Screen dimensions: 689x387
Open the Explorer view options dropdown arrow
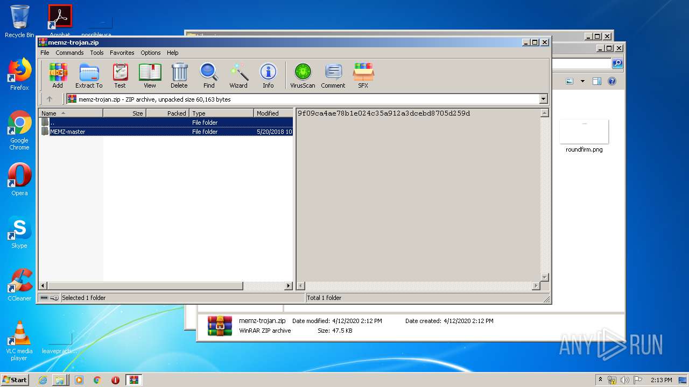(582, 81)
